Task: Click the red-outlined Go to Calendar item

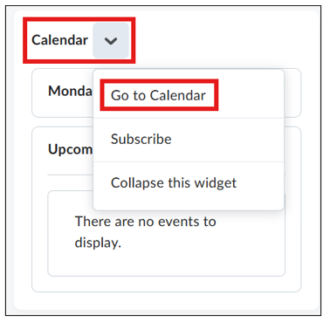Action: click(159, 95)
